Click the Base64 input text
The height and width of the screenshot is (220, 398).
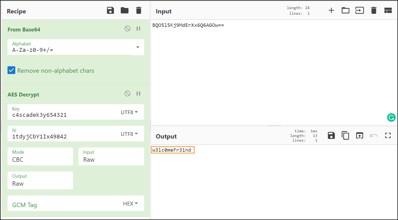coord(188,25)
